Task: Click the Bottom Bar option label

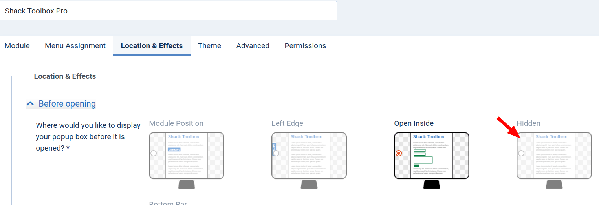Action: pos(168,203)
